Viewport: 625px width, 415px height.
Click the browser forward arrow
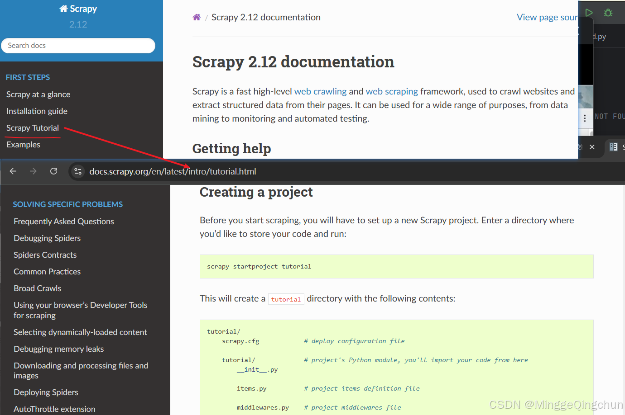point(33,171)
